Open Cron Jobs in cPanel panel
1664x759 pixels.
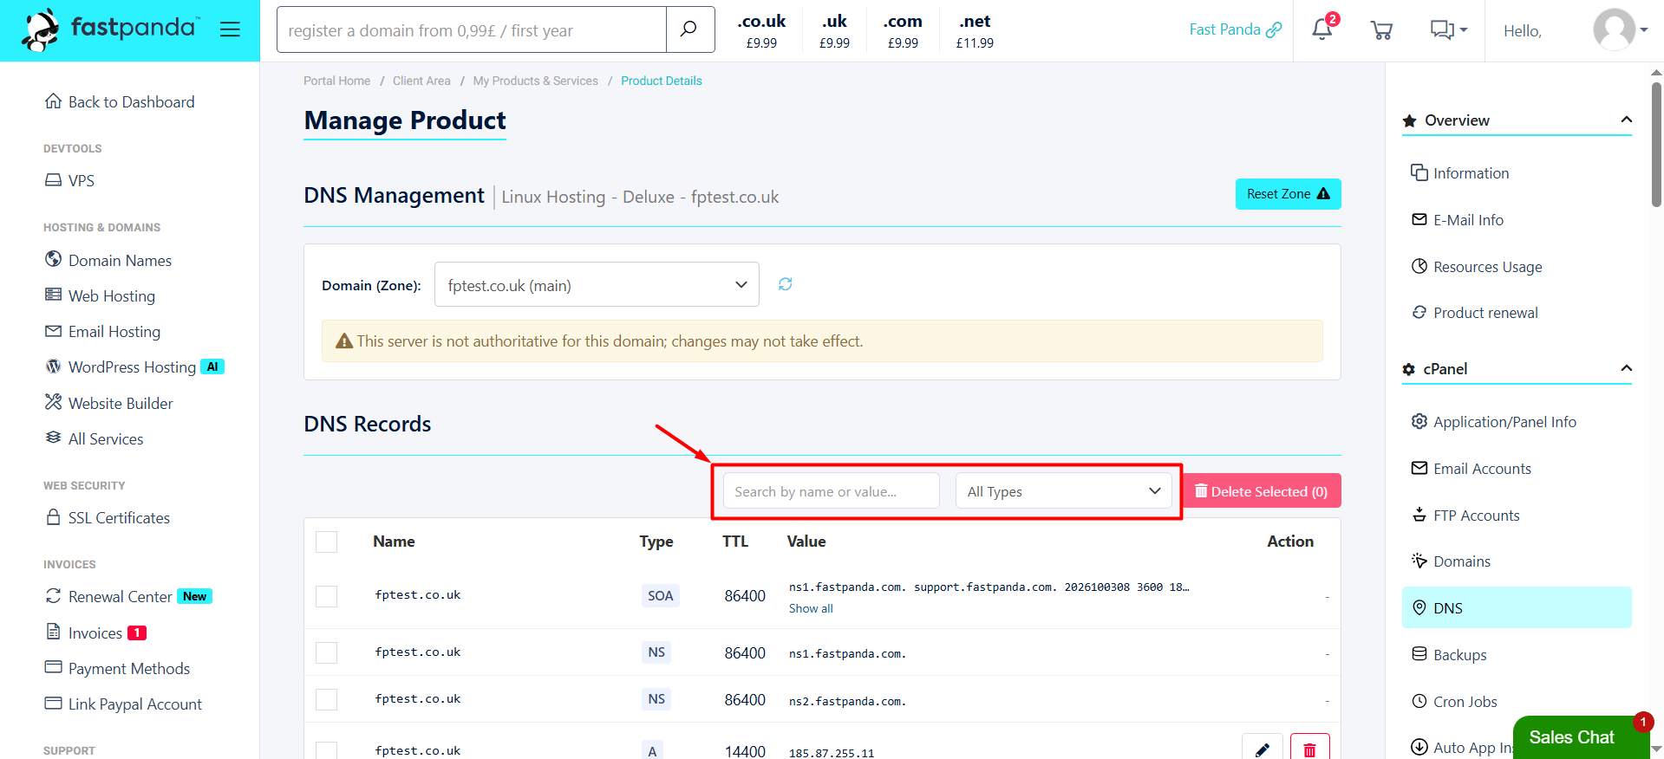1455,702
